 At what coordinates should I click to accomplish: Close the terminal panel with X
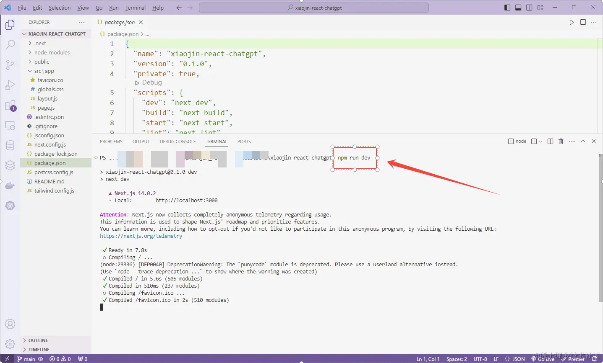point(594,142)
